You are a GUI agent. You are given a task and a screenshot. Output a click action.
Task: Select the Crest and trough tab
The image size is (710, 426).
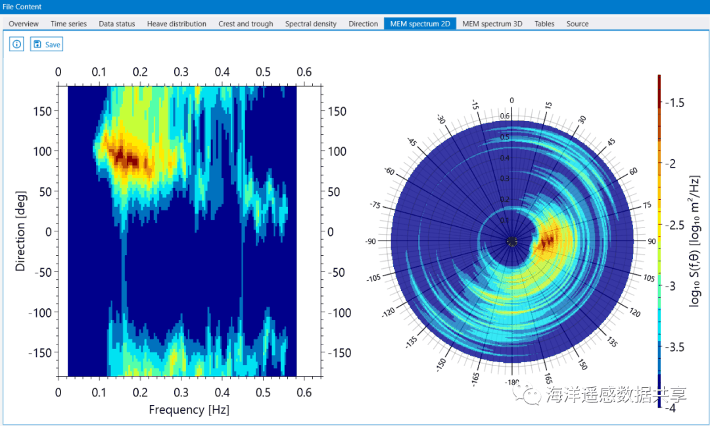coord(246,24)
